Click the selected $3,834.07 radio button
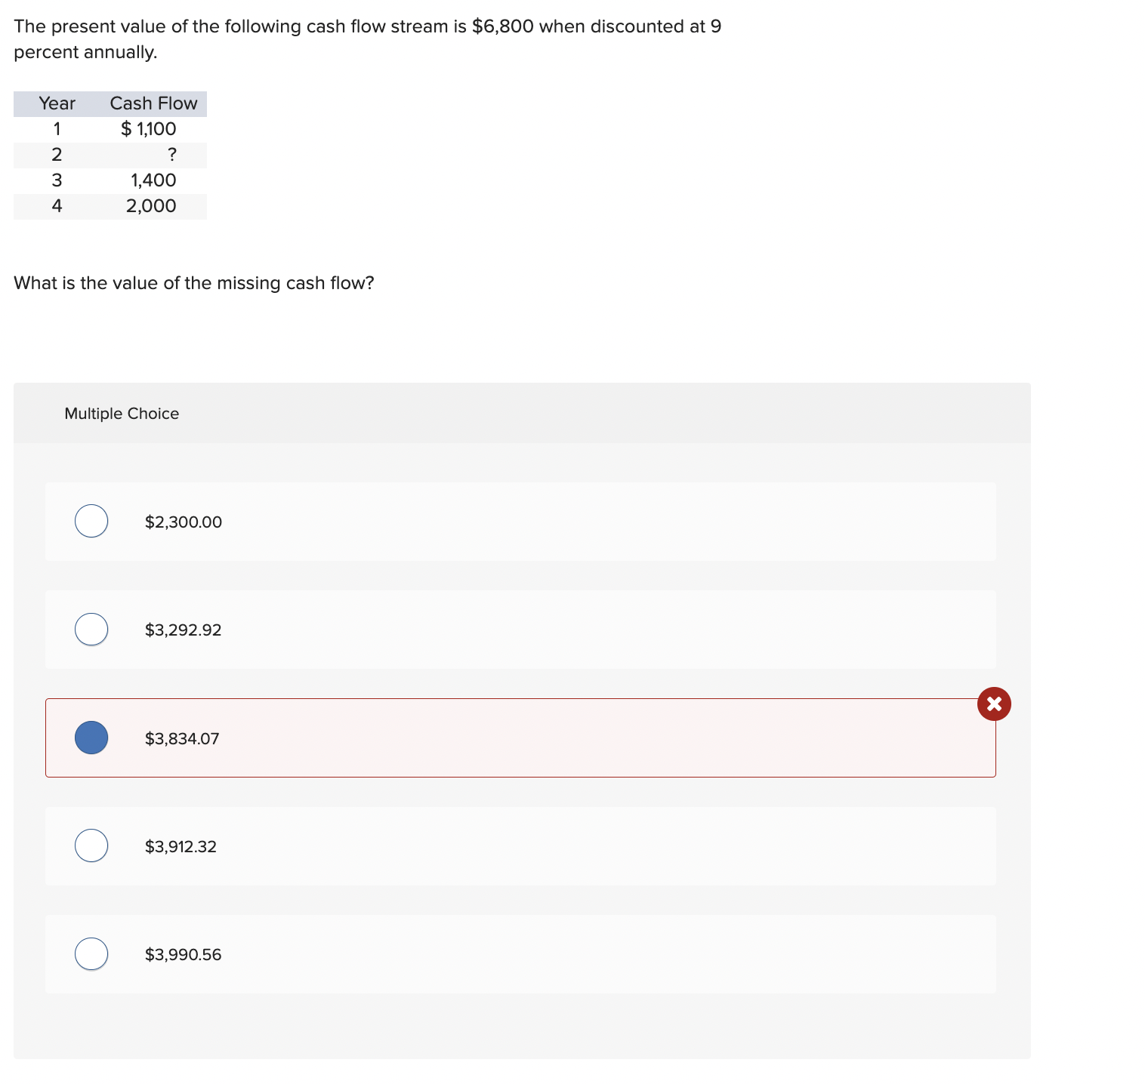 click(x=91, y=738)
